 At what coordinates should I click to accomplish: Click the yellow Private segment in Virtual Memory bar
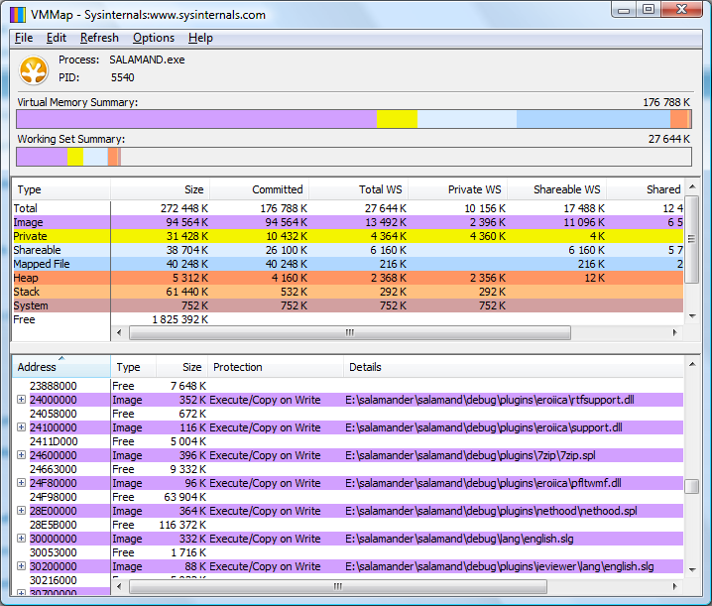(397, 119)
